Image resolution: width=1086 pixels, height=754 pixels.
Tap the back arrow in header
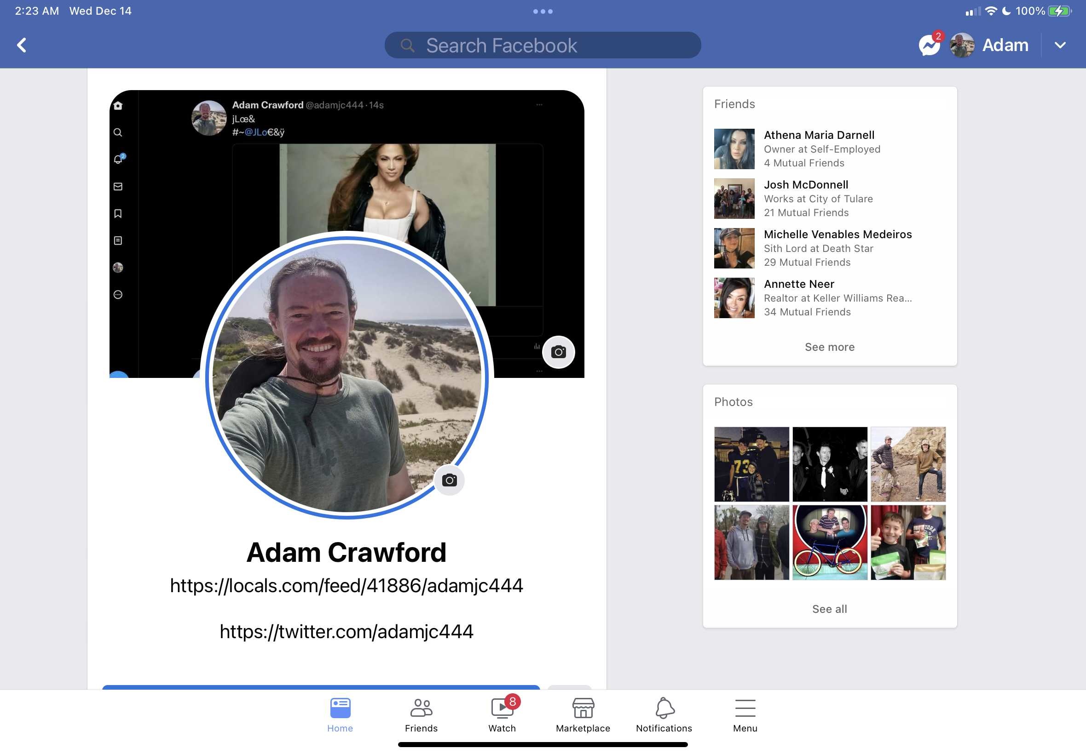pyautogui.click(x=22, y=45)
